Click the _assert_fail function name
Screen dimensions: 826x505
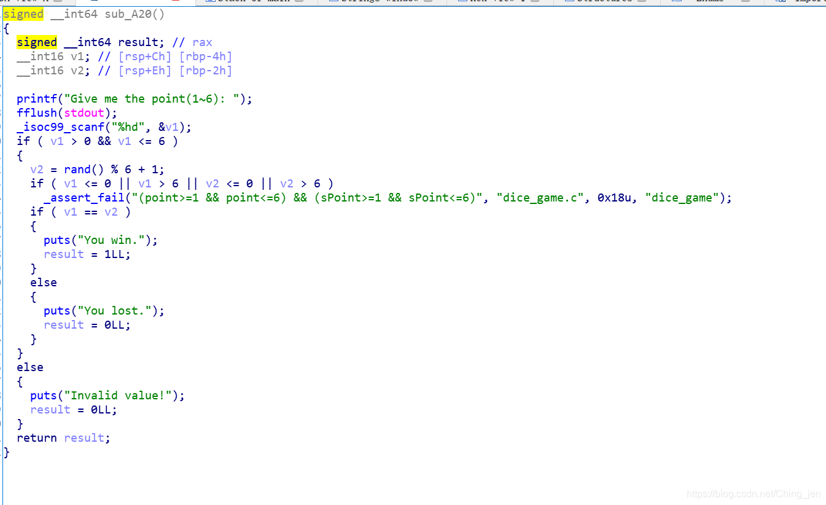click(x=84, y=198)
